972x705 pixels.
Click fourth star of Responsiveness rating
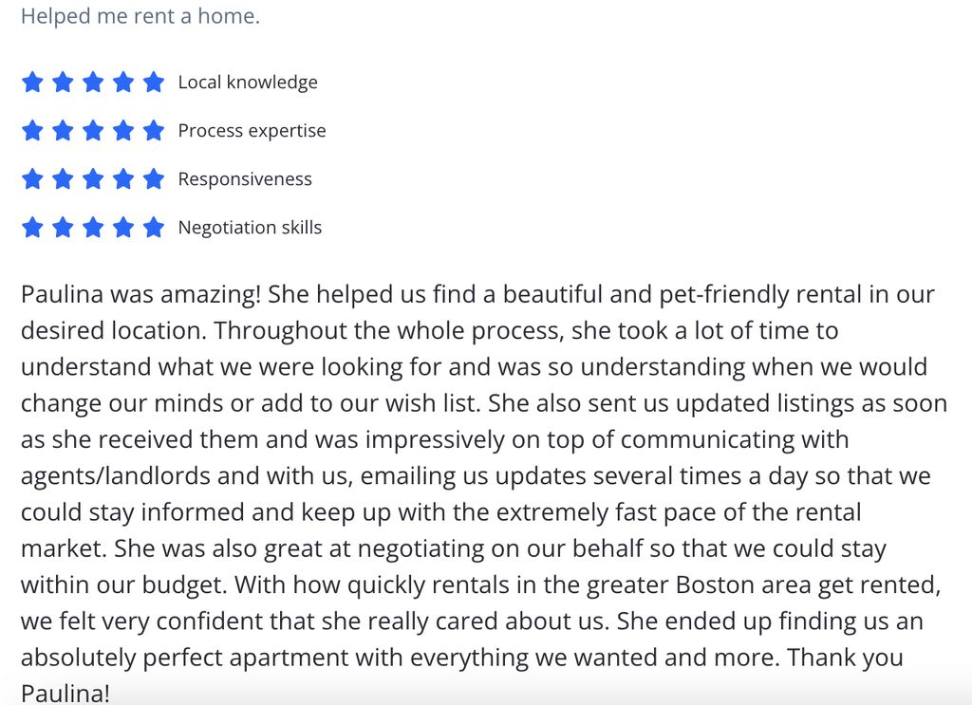[x=123, y=178]
